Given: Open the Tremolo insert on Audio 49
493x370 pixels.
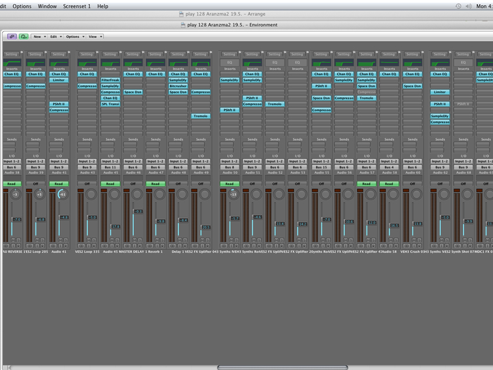Looking at the screenshot, I should coord(201,116).
